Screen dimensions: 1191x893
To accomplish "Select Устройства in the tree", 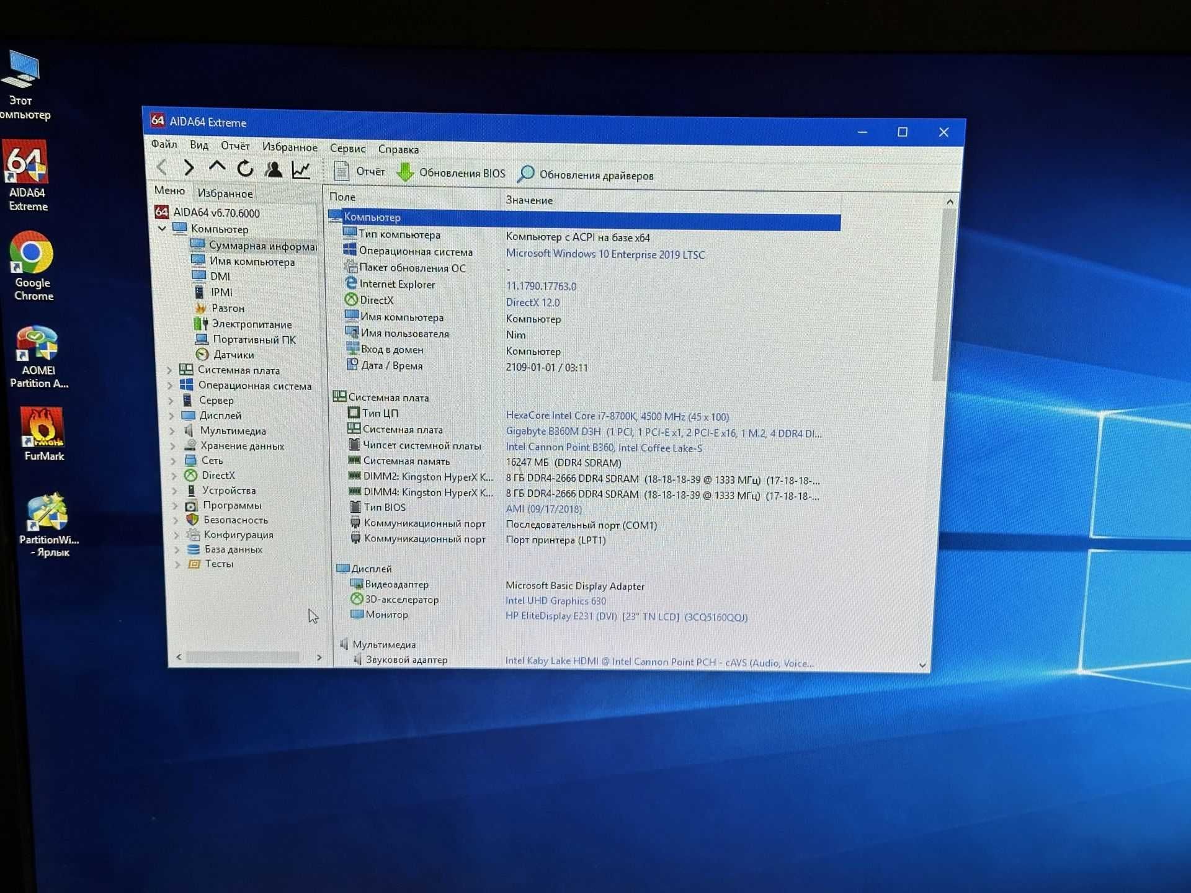I will click(x=220, y=490).
